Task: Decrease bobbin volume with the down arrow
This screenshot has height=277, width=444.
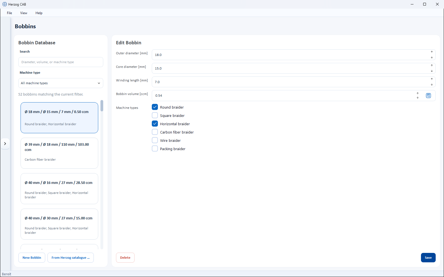Action: tap(418, 98)
